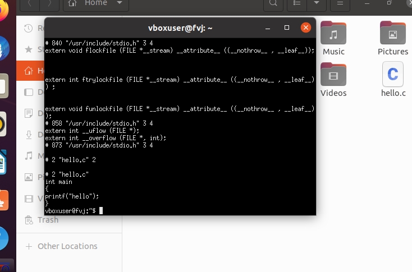Open LibreOffice Writer from the dock
The height and width of the screenshot is (272, 412).
coord(3,162)
